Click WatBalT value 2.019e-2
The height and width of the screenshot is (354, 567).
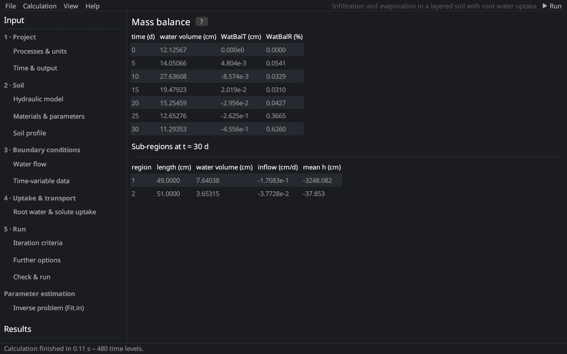pyautogui.click(x=233, y=90)
